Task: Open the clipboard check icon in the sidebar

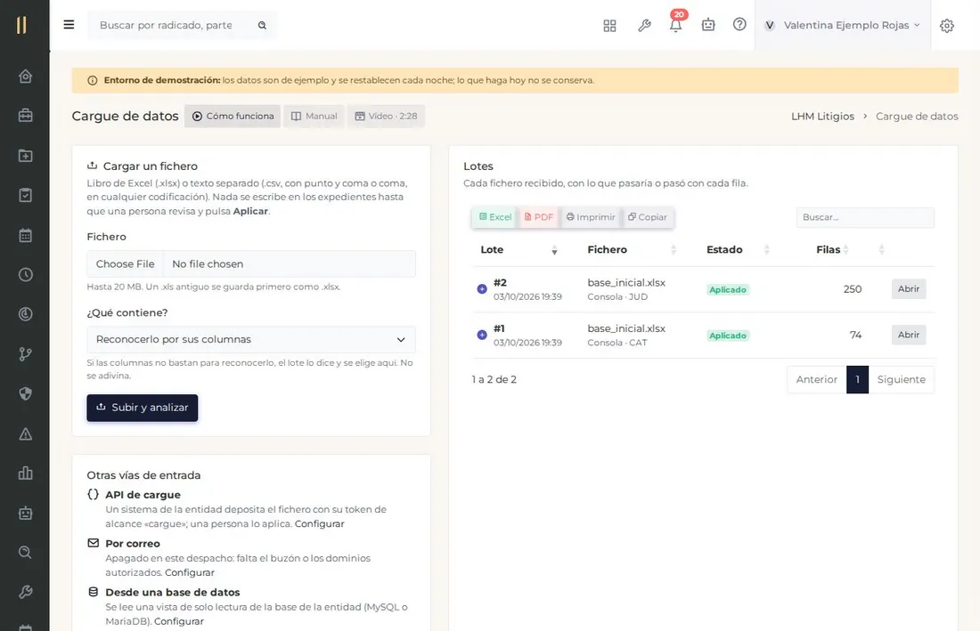Action: pyautogui.click(x=25, y=196)
